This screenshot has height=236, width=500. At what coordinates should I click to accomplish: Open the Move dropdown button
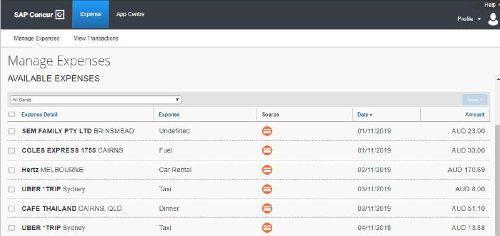click(475, 100)
